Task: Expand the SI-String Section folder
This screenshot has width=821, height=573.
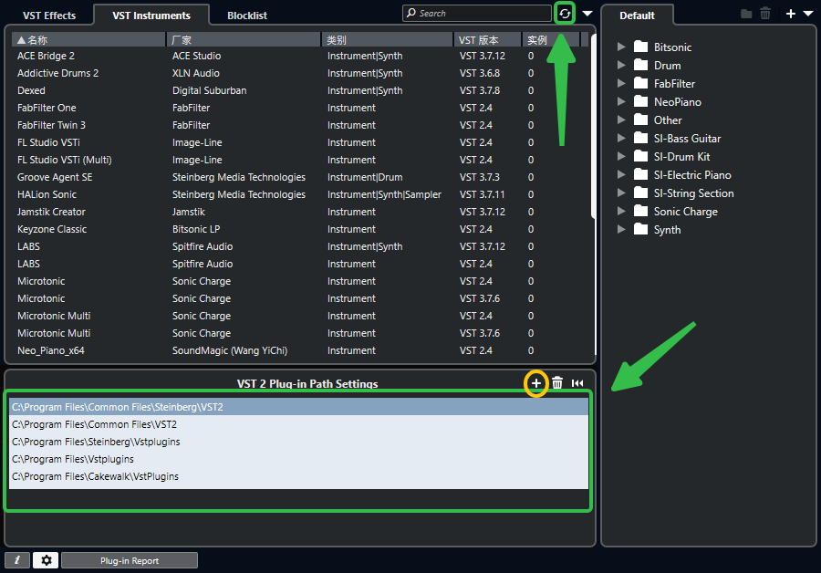Action: 621,193
